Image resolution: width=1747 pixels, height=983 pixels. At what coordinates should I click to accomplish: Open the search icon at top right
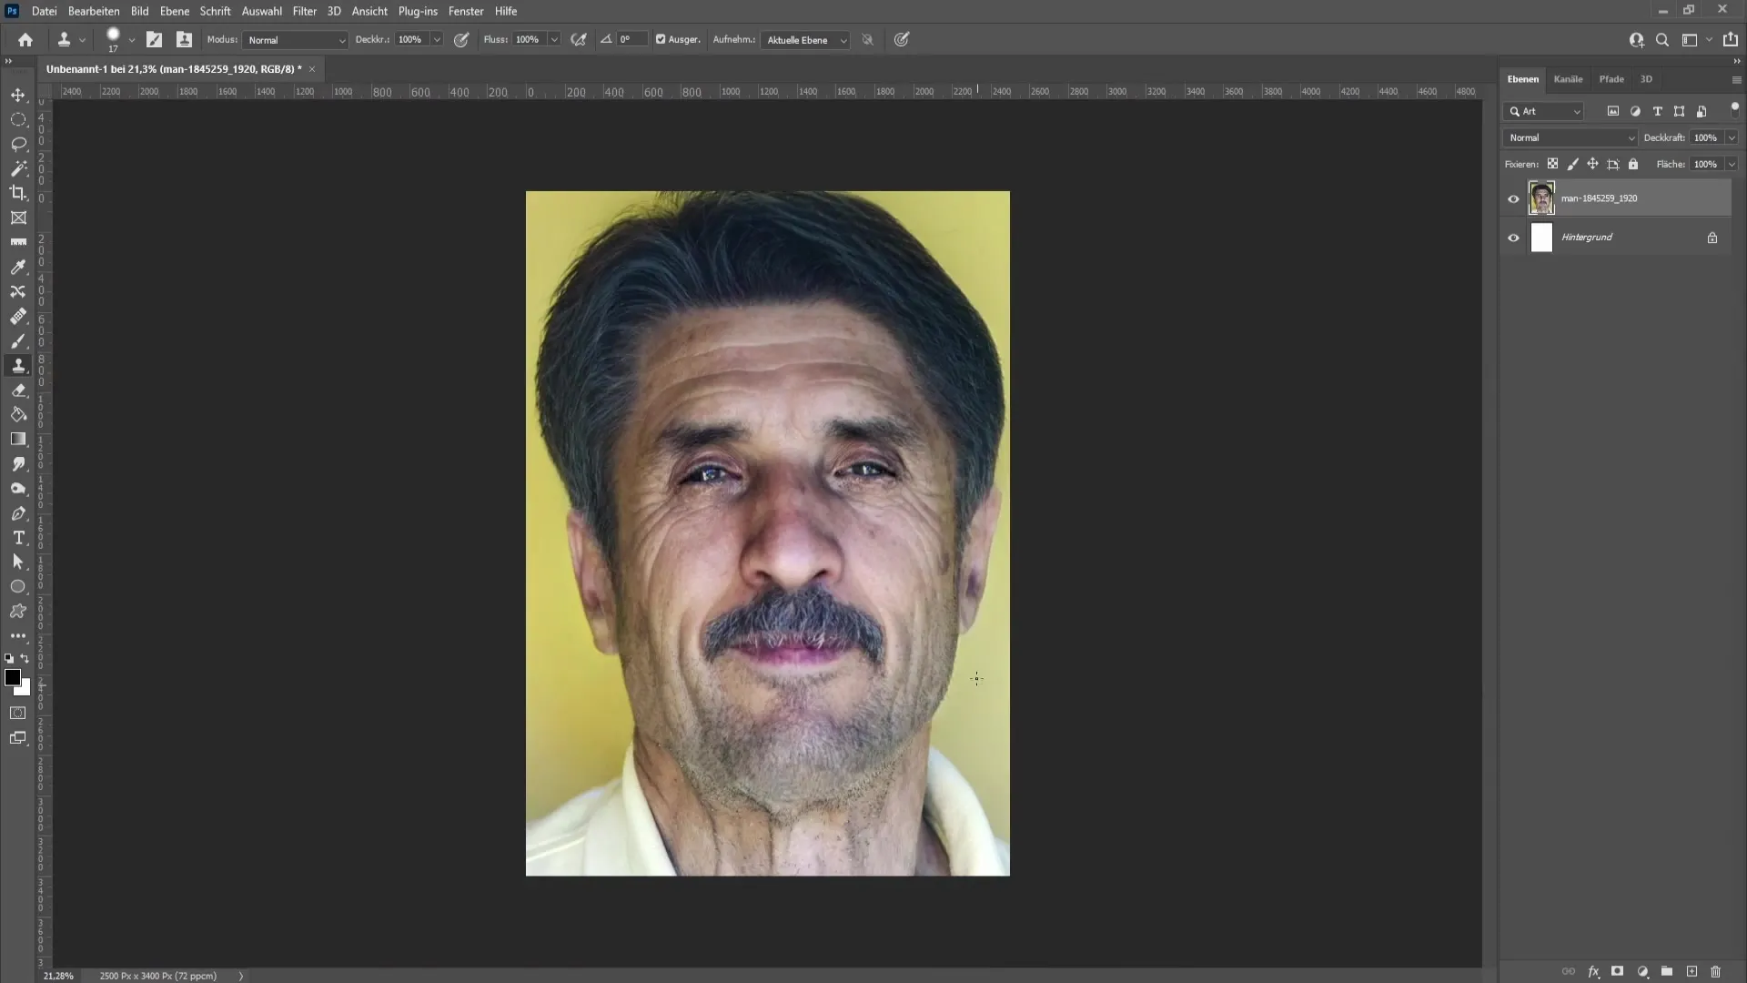1662,40
